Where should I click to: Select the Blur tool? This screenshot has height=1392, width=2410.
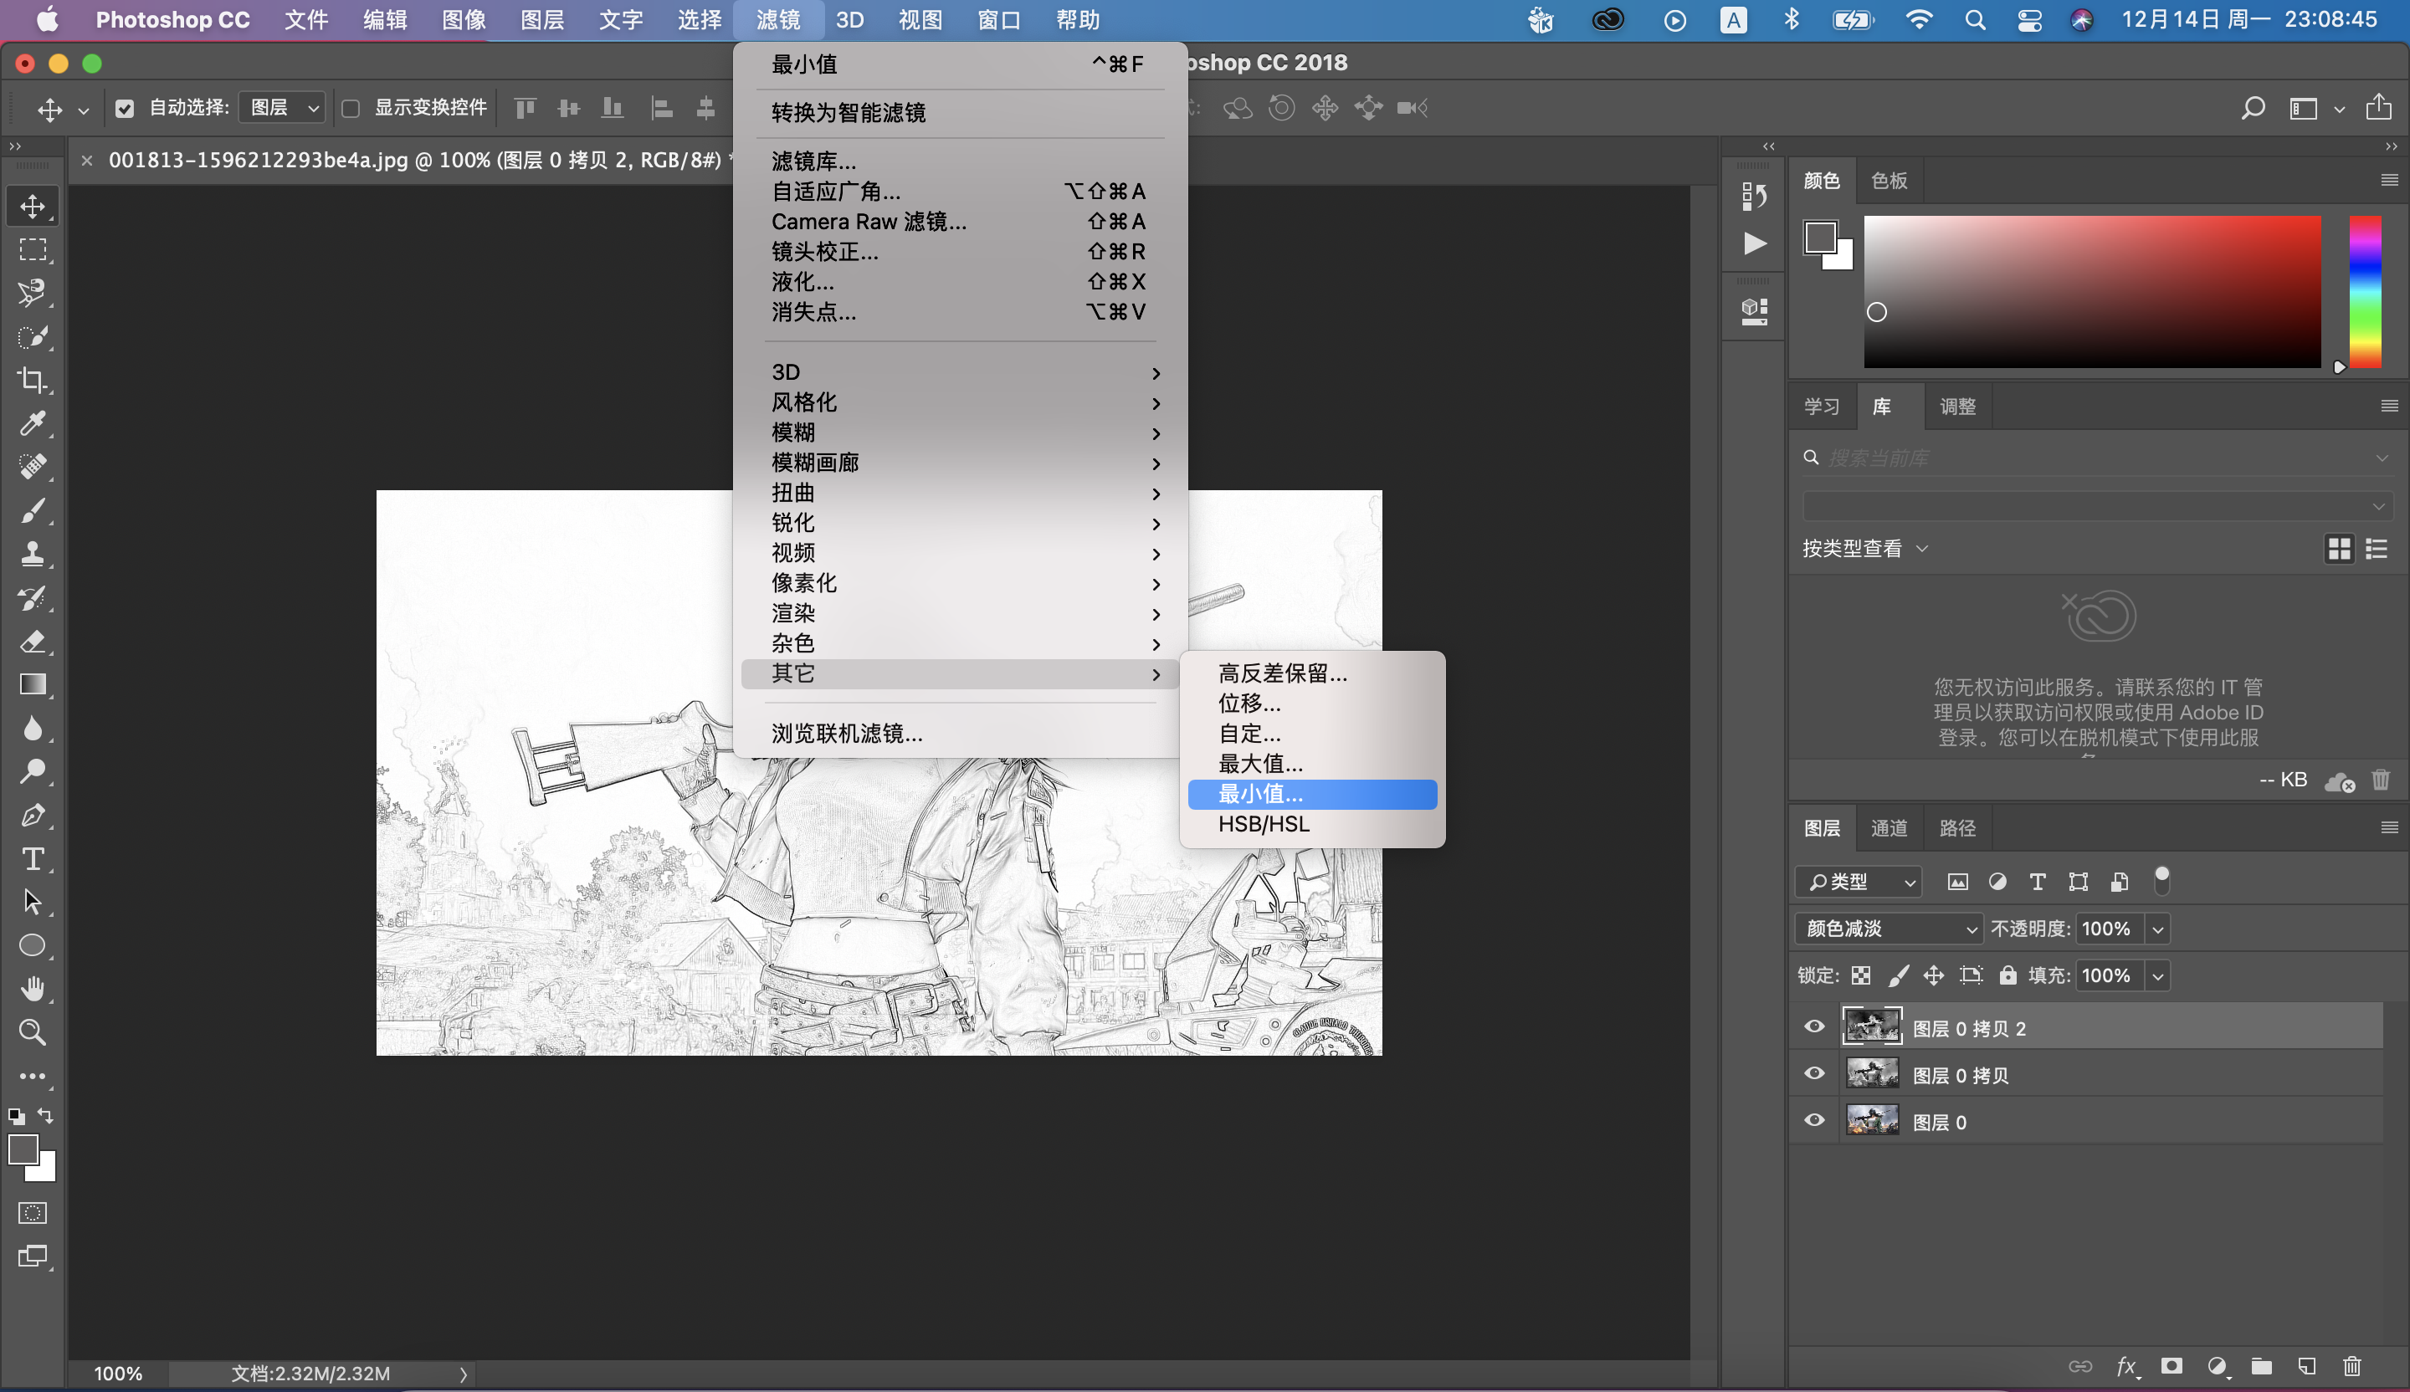point(33,729)
